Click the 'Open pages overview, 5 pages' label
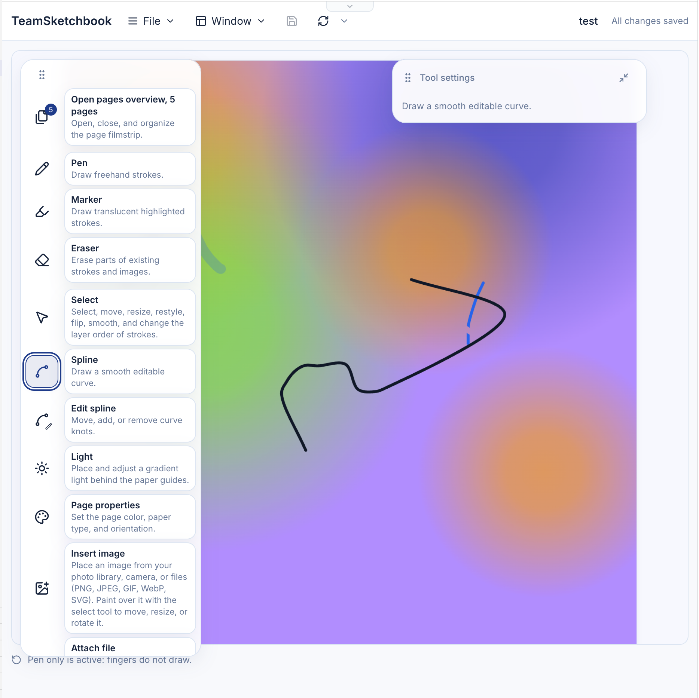The image size is (699, 698). [123, 105]
